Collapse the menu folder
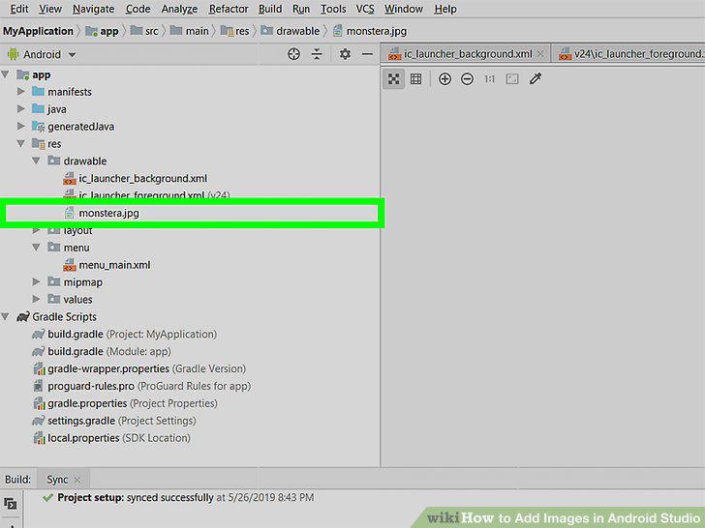705x528 pixels. [37, 248]
